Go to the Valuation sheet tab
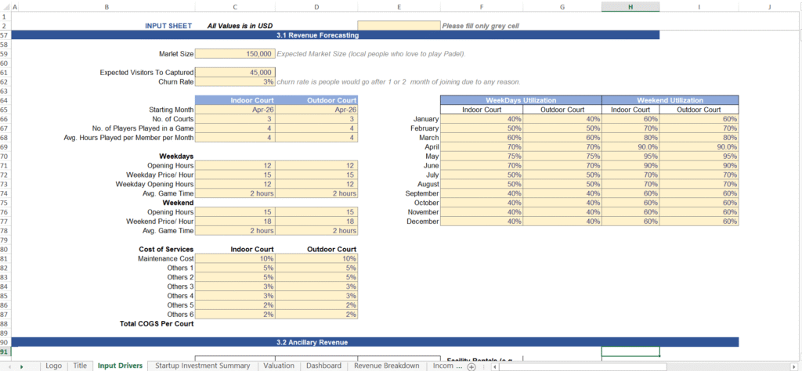Screen dimensions: 802x371 279,366
